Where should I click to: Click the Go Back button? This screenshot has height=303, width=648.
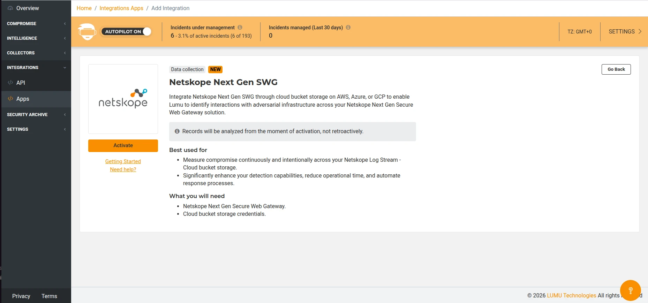[x=616, y=69]
